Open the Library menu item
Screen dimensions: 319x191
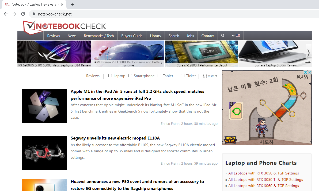(155, 36)
